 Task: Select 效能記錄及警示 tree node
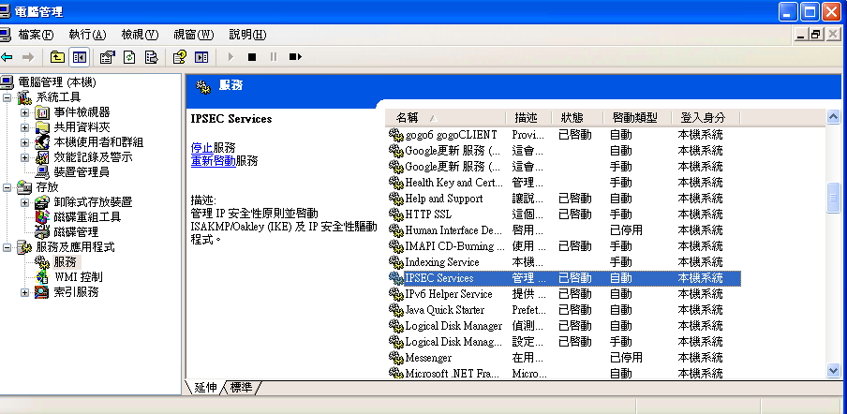tap(93, 157)
